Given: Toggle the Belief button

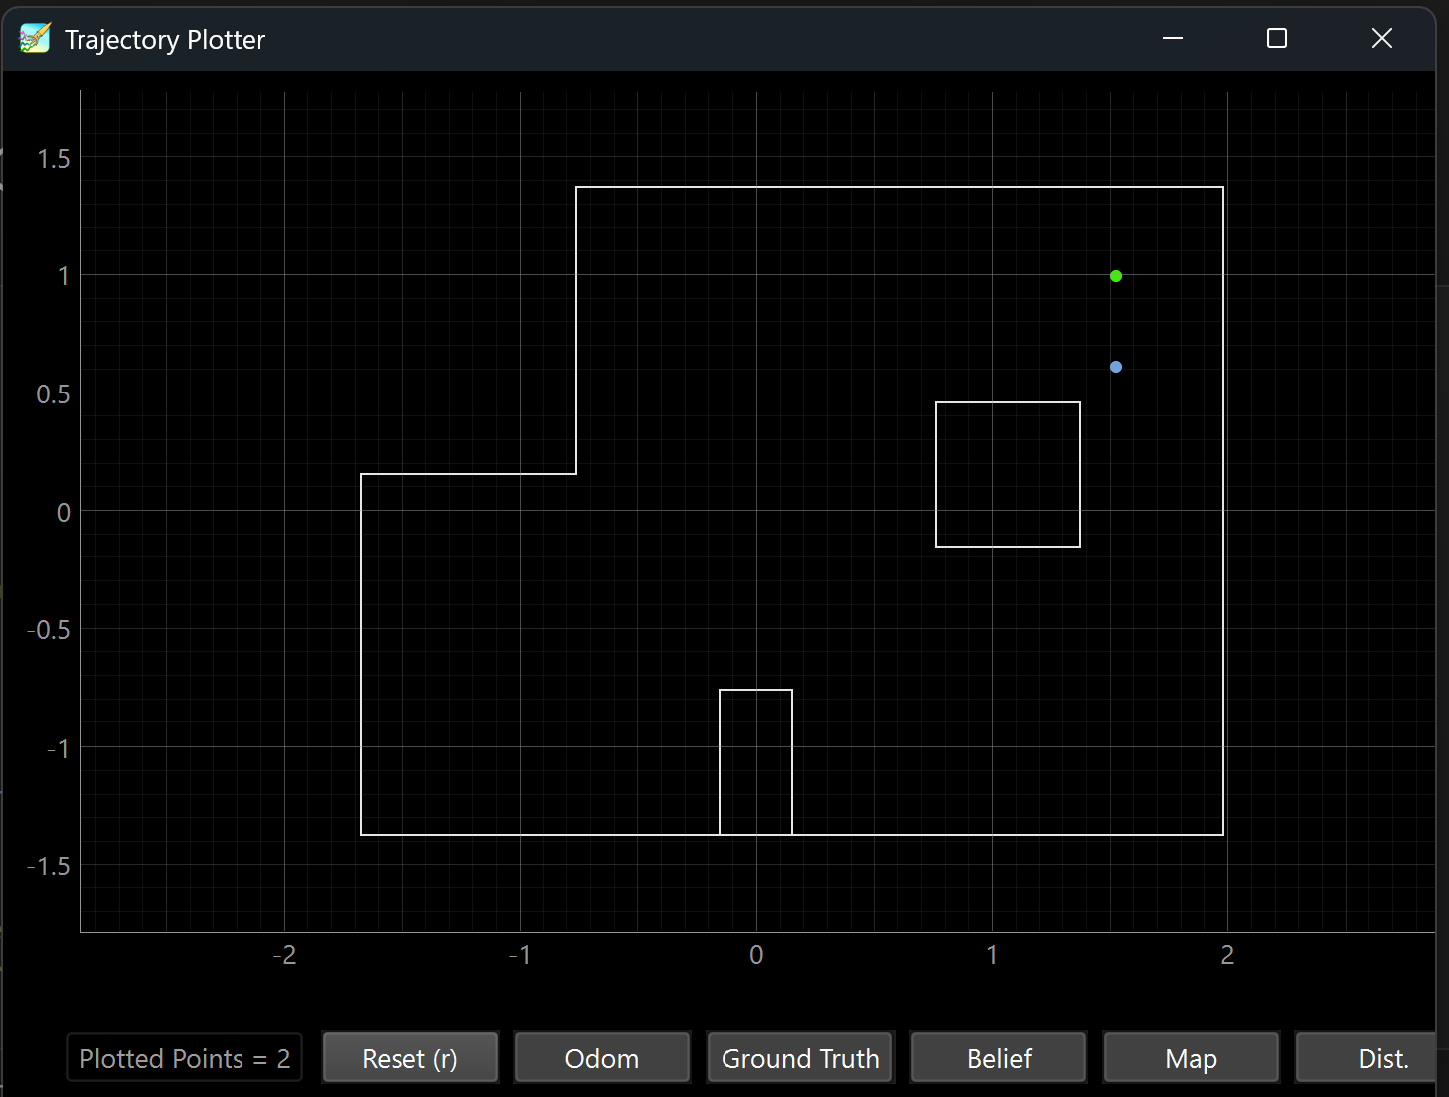Looking at the screenshot, I should [999, 1058].
